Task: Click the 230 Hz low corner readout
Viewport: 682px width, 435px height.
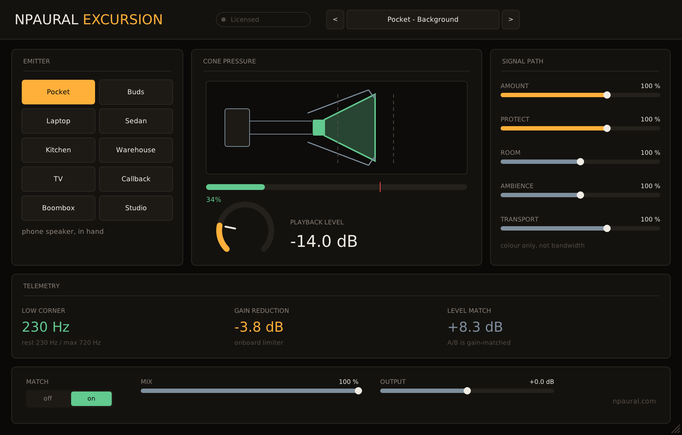Action: [46, 327]
